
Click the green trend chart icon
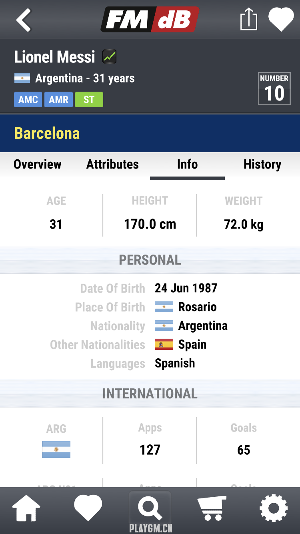pyautogui.click(x=109, y=56)
